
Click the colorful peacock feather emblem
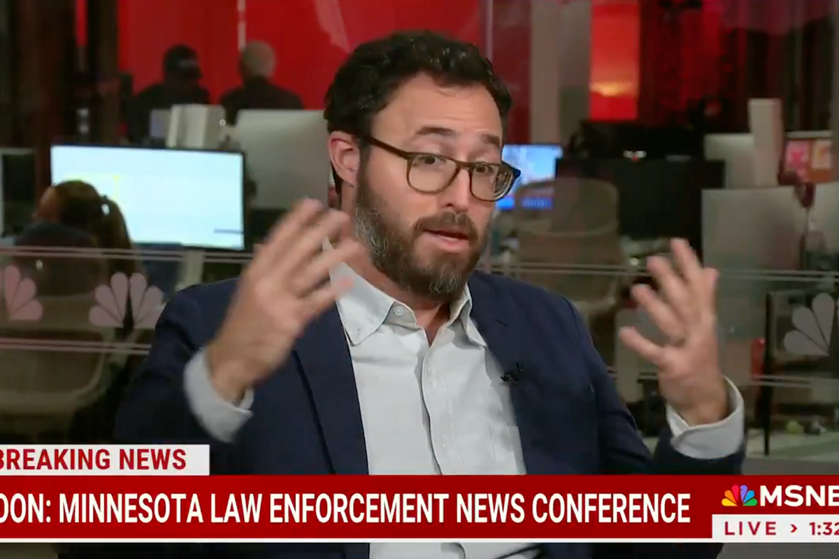click(738, 495)
